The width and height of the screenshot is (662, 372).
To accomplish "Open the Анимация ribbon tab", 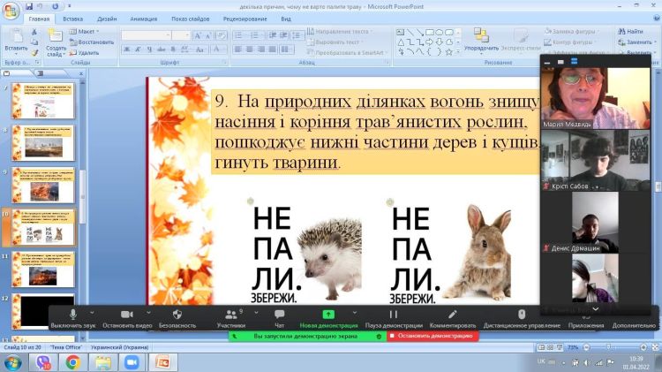I will 142,18.
